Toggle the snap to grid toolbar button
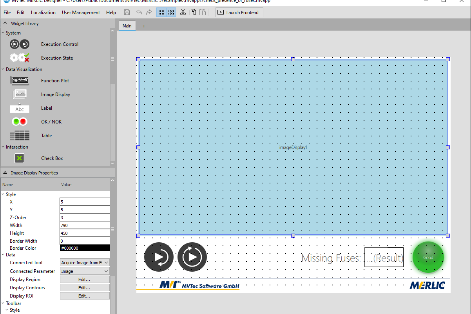 [x=171, y=13]
